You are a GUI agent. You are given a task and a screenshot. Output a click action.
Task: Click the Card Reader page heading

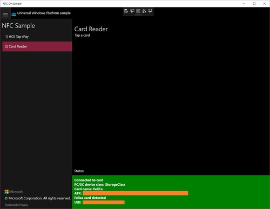(91, 29)
